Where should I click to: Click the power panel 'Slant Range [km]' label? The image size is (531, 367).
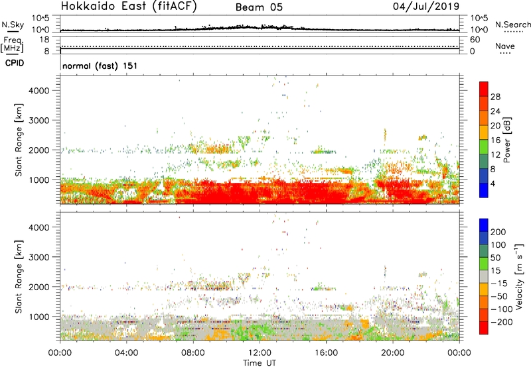(19, 140)
